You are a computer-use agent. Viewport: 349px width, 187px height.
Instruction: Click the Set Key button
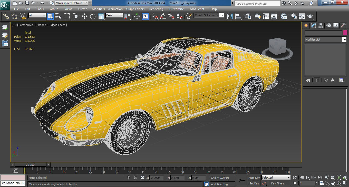[x=254, y=183]
